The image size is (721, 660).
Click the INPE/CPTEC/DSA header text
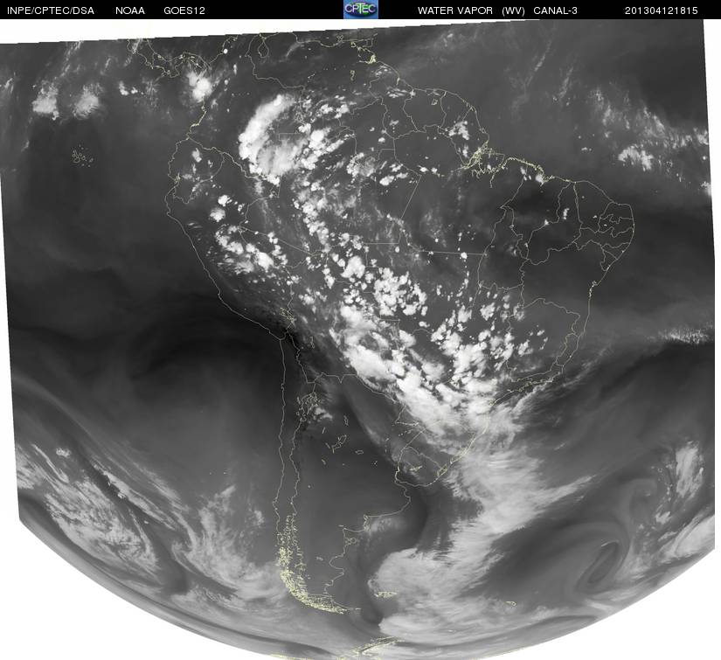tap(51, 10)
